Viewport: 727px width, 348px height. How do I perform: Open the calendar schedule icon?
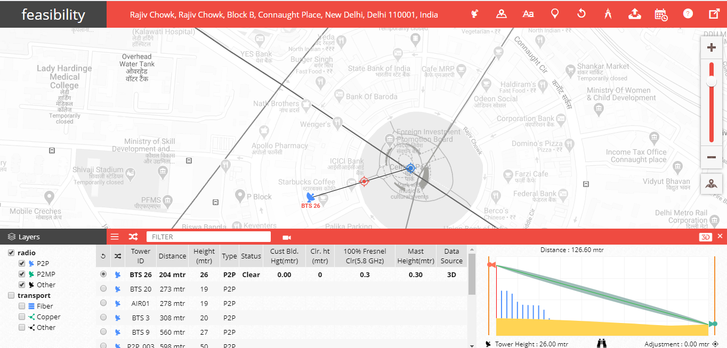point(661,14)
